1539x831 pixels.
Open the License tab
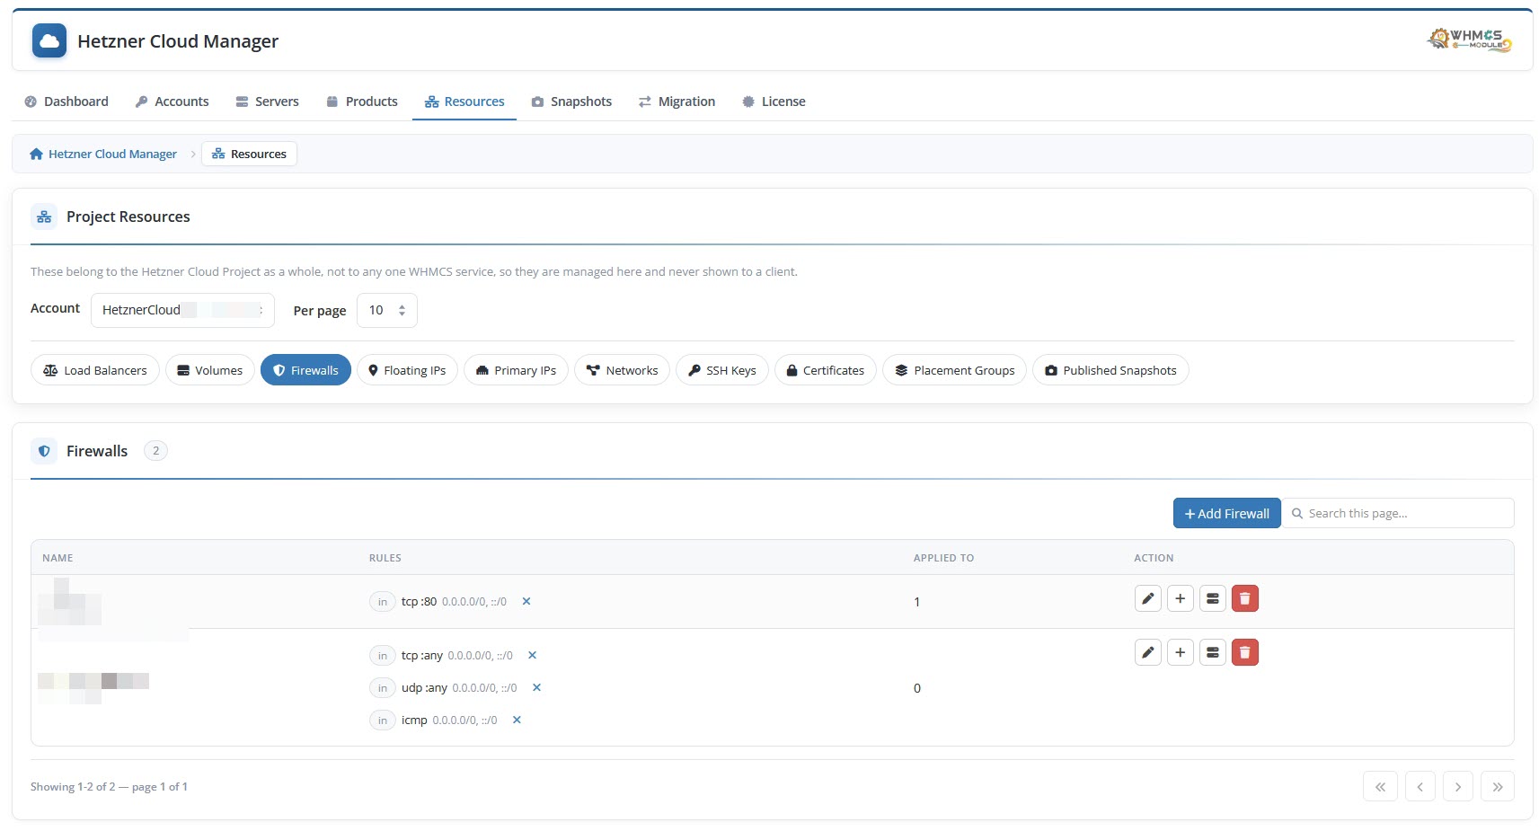click(x=774, y=102)
